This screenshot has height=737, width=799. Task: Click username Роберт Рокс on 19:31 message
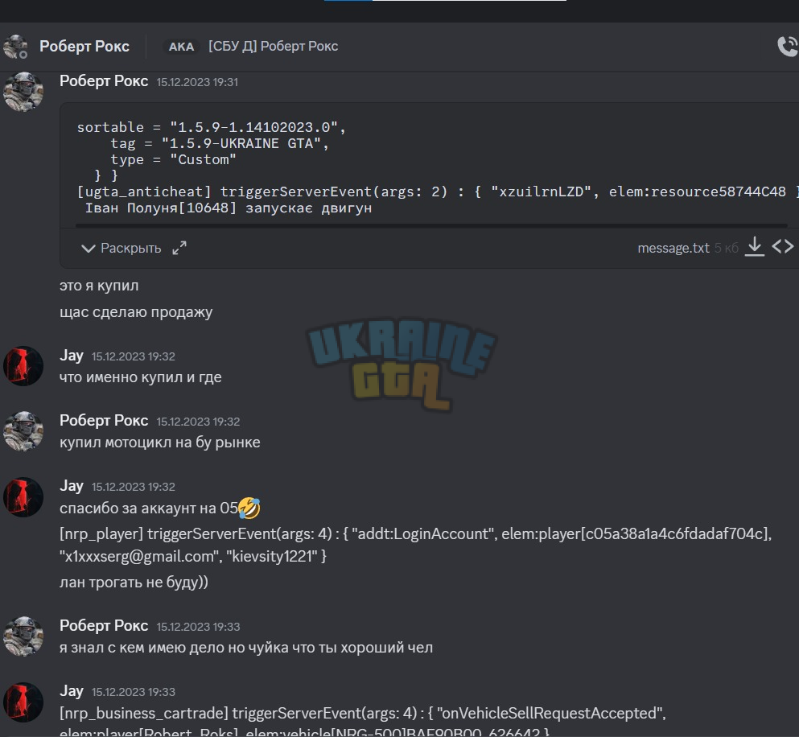[x=104, y=81]
